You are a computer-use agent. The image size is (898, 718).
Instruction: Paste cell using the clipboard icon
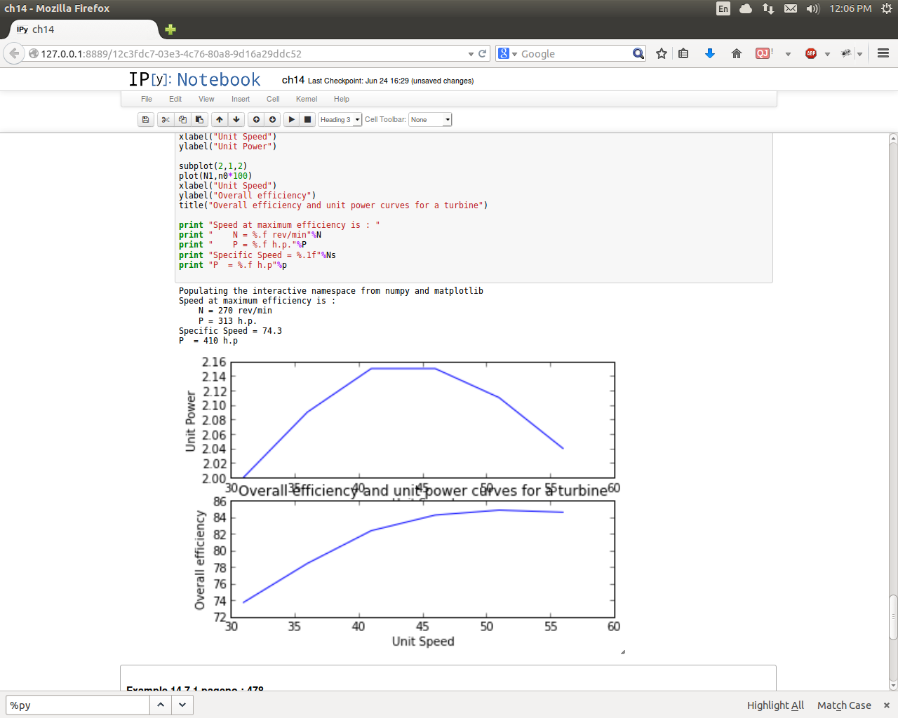coord(199,120)
